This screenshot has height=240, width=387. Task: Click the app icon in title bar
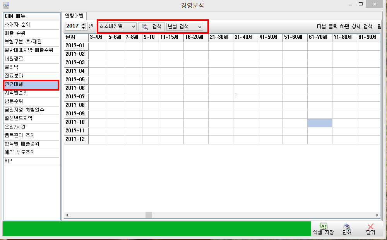(6, 5)
